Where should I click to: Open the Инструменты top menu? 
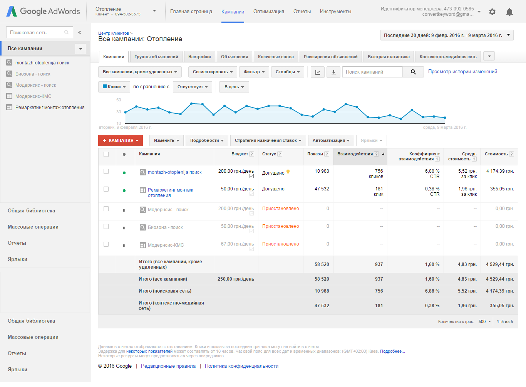coord(335,12)
